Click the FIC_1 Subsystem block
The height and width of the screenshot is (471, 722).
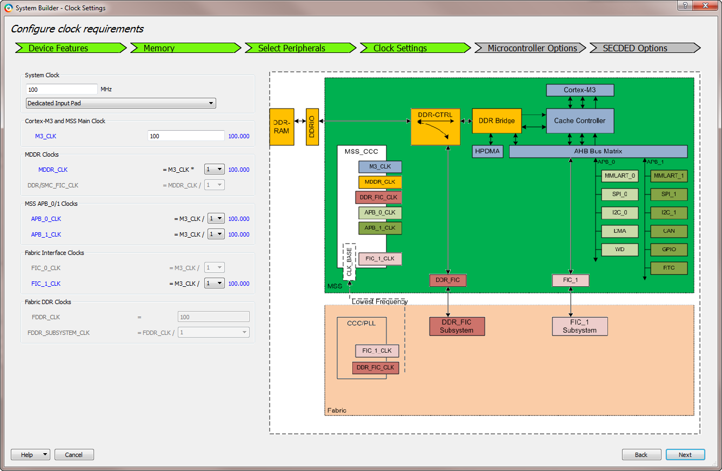pyautogui.click(x=579, y=326)
